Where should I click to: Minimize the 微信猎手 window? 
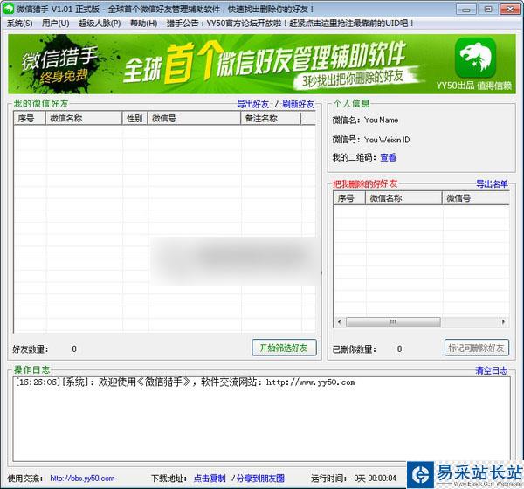point(466,10)
